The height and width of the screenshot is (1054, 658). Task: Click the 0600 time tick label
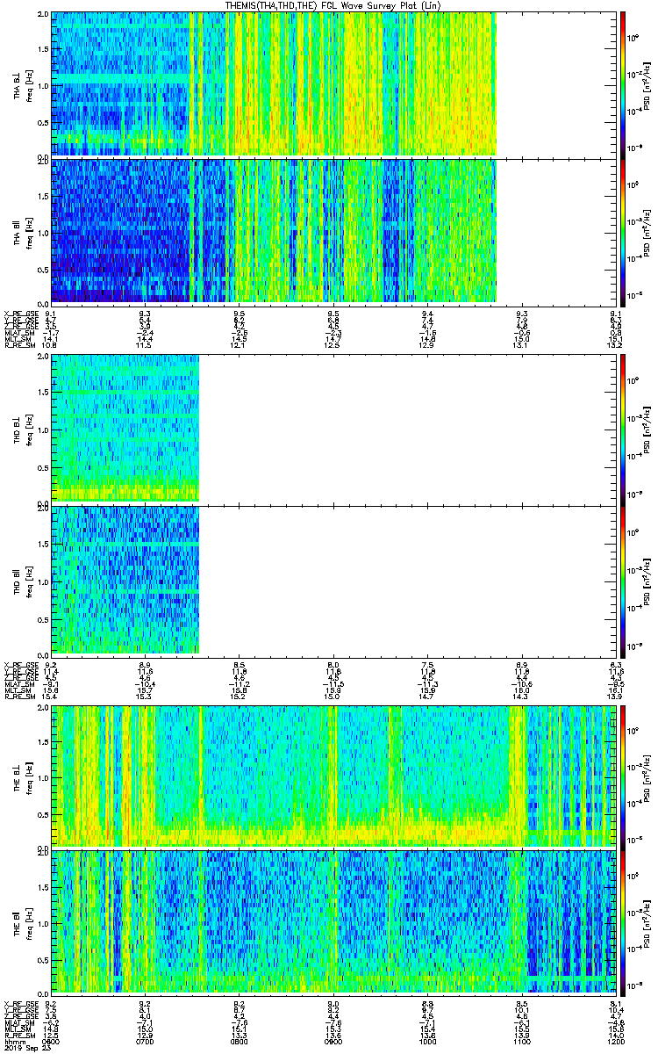click(51, 1042)
